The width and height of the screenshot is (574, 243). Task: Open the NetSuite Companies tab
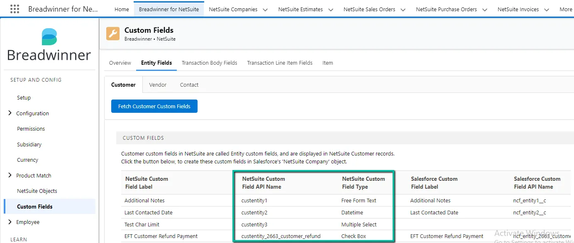233,9
